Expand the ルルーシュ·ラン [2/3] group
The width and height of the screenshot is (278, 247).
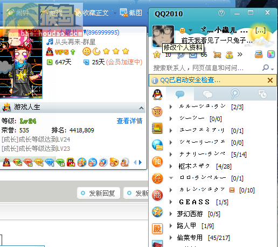(x=171, y=107)
